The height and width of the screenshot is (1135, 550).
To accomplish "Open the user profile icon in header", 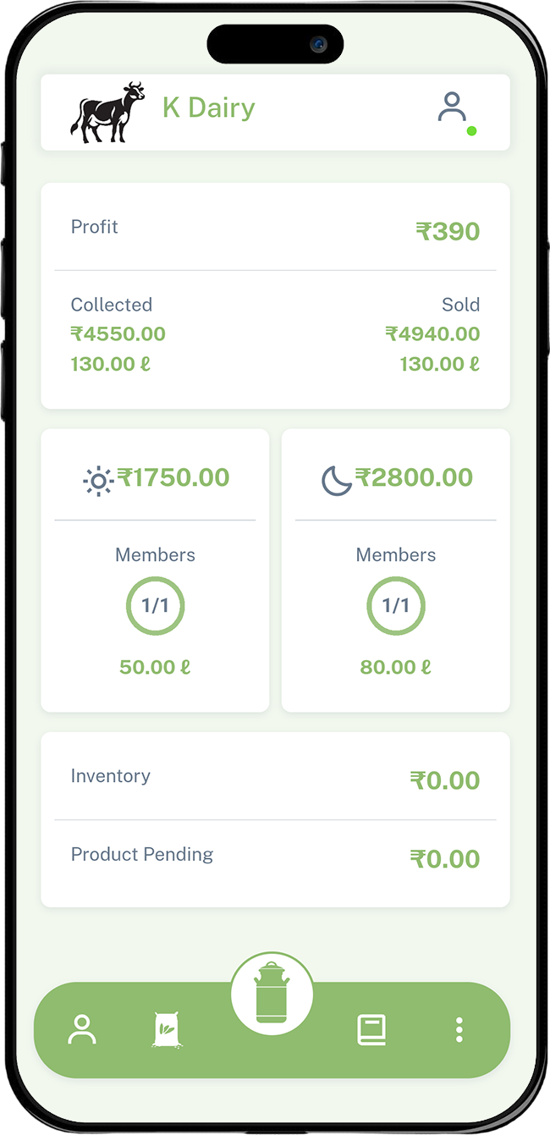I will (x=453, y=107).
